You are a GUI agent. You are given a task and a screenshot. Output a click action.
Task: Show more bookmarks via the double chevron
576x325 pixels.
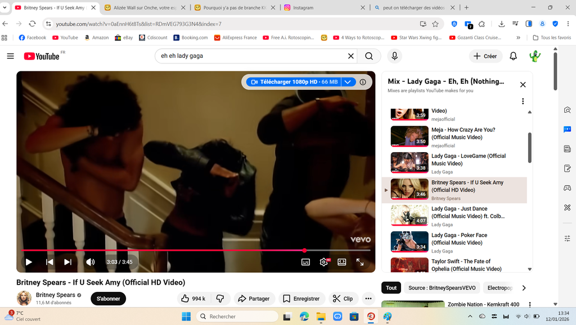click(x=518, y=38)
